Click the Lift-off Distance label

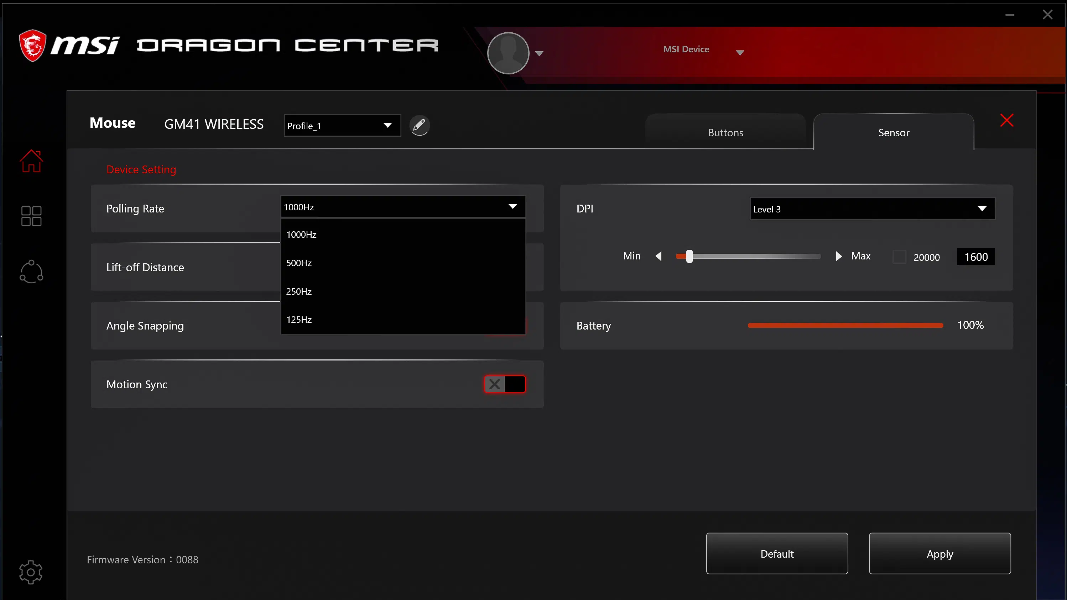[145, 267]
